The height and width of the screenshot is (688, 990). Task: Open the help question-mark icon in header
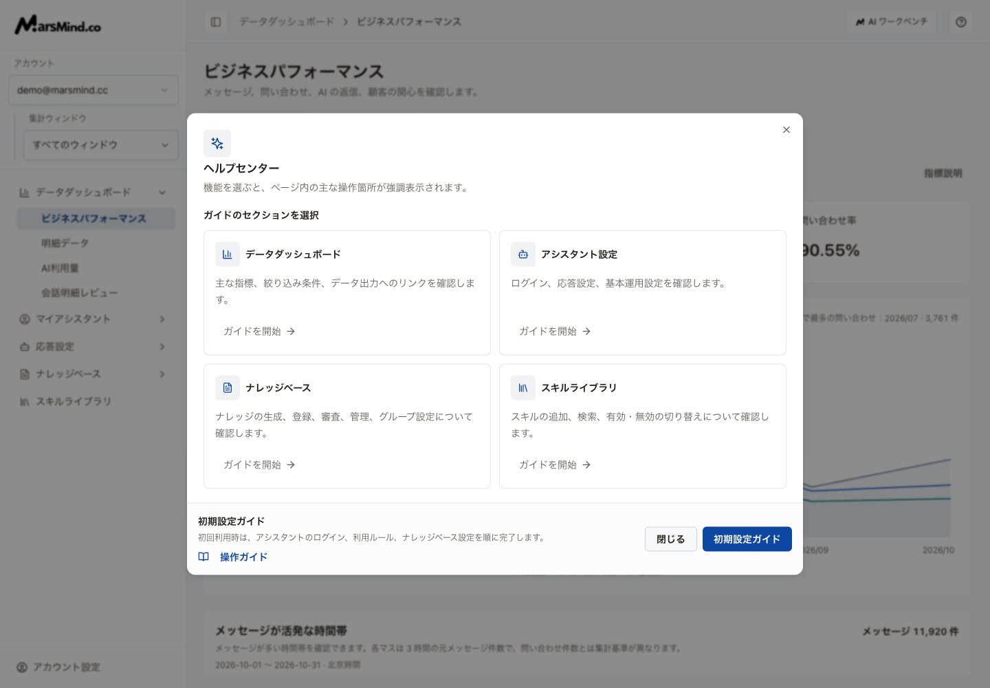tap(961, 22)
